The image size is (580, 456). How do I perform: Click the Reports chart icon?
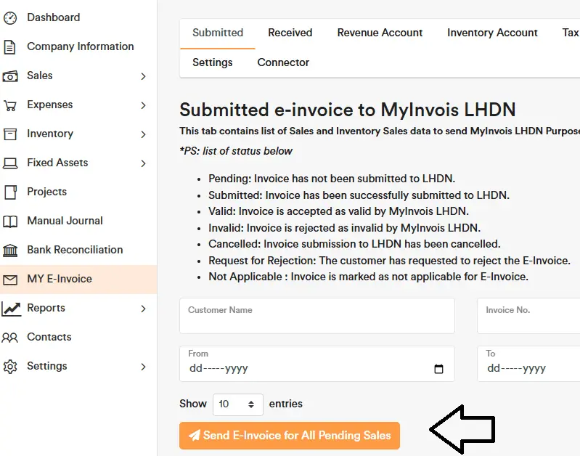coord(11,309)
